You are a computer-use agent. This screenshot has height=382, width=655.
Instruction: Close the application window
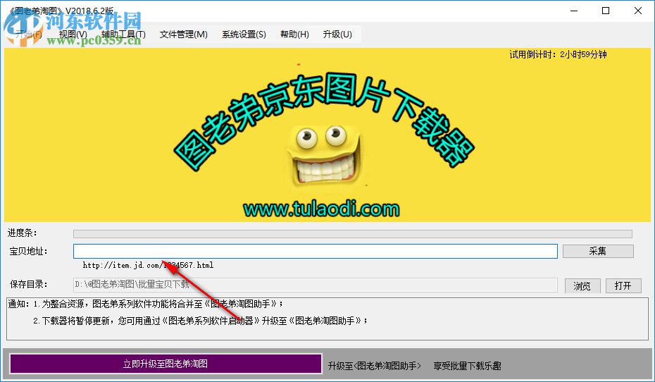(x=638, y=11)
